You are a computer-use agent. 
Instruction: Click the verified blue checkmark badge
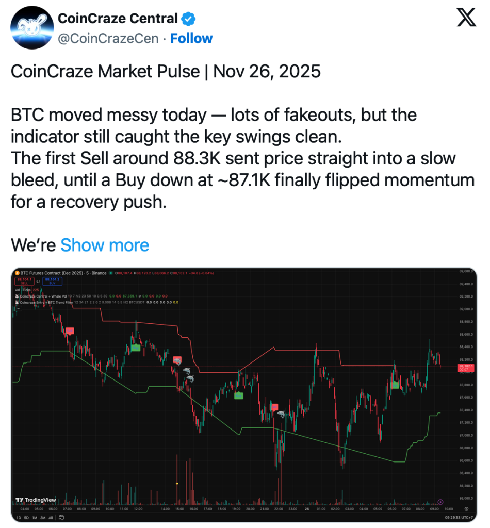tap(189, 19)
